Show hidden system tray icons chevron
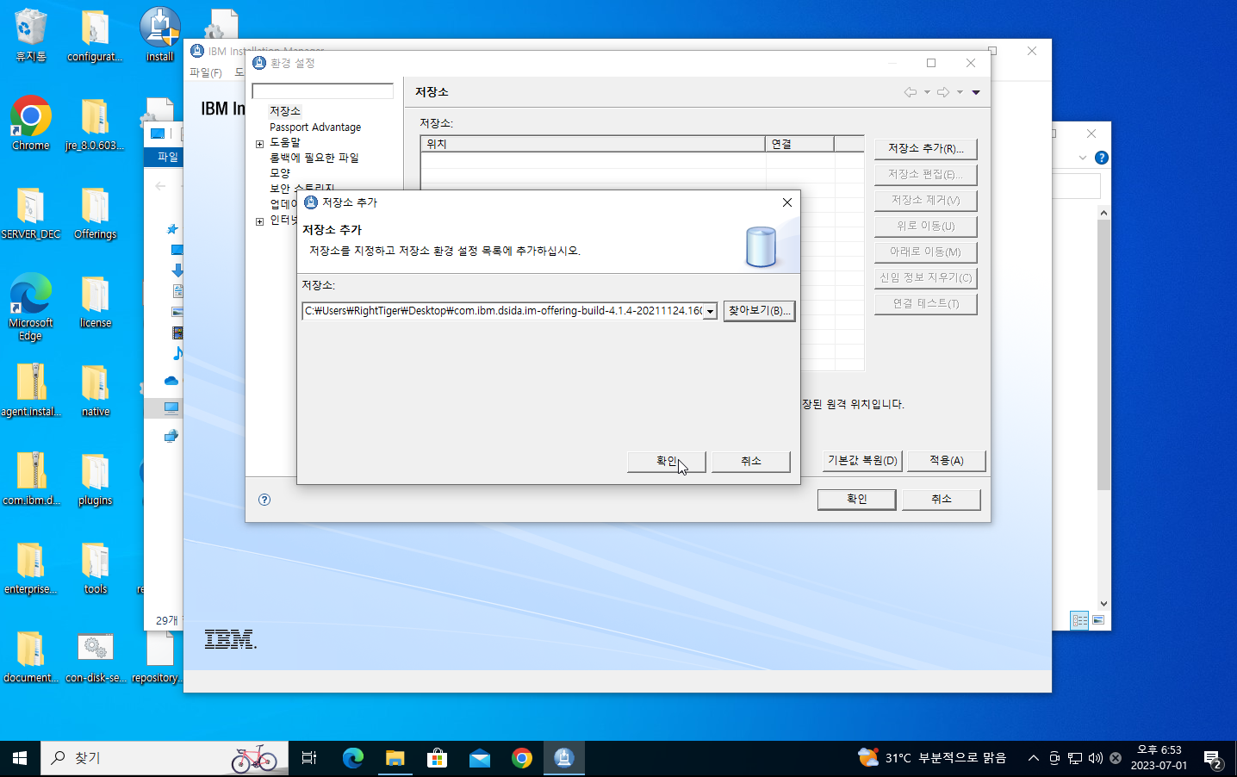Image resolution: width=1237 pixels, height=777 pixels. [1033, 758]
